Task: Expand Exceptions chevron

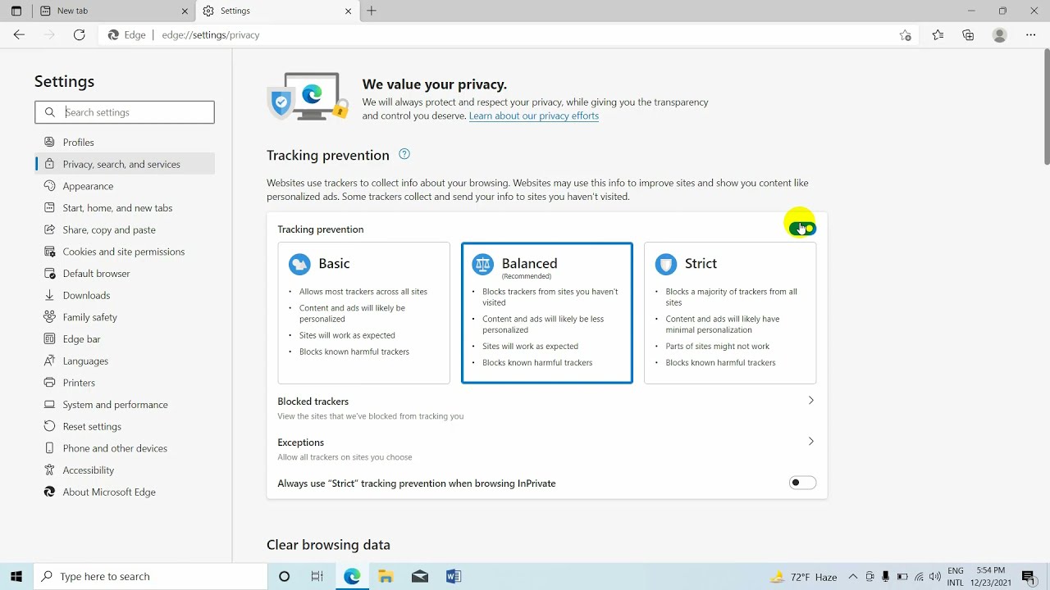Action: (810, 442)
